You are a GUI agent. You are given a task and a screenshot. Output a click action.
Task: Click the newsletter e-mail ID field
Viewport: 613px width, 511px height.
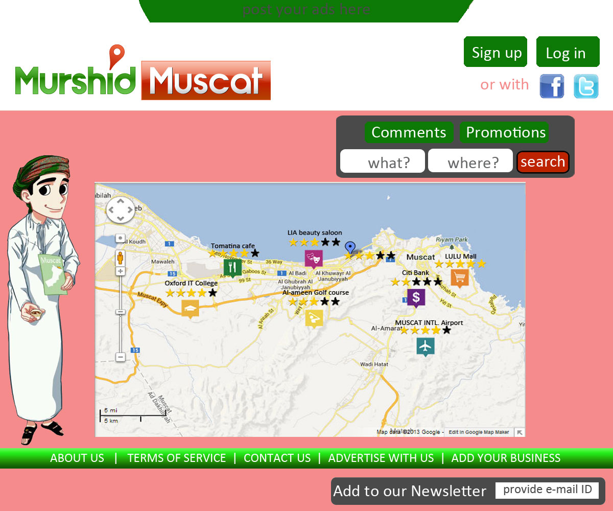click(547, 491)
